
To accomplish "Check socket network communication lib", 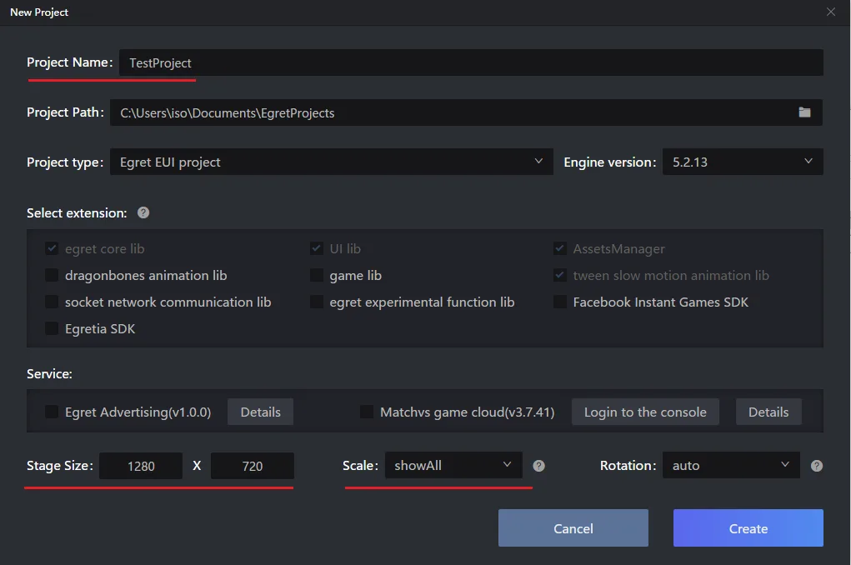I will (52, 302).
